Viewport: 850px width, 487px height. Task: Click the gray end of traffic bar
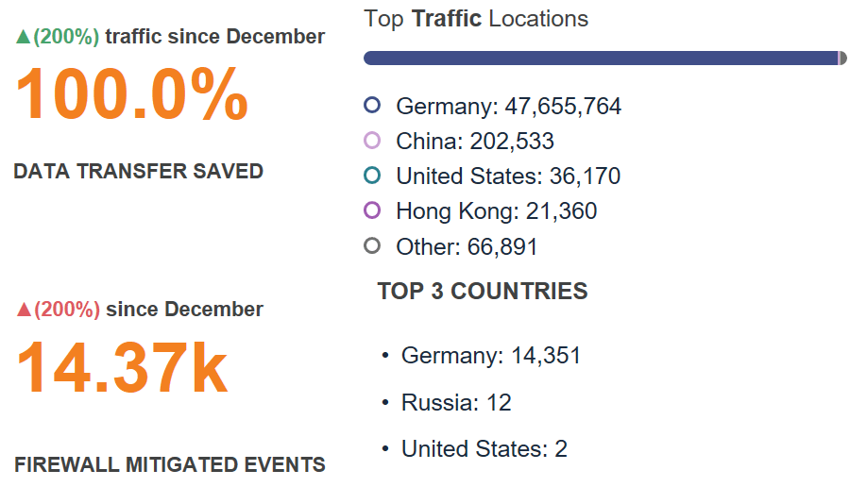(x=842, y=59)
